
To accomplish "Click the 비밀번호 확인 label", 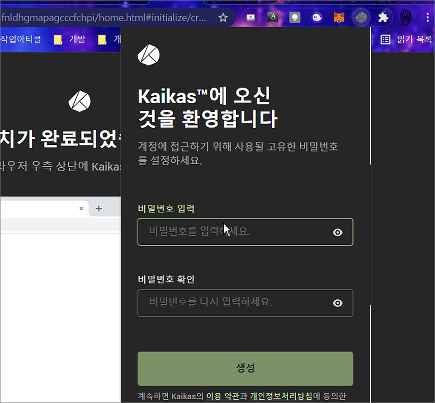I will coord(166,279).
